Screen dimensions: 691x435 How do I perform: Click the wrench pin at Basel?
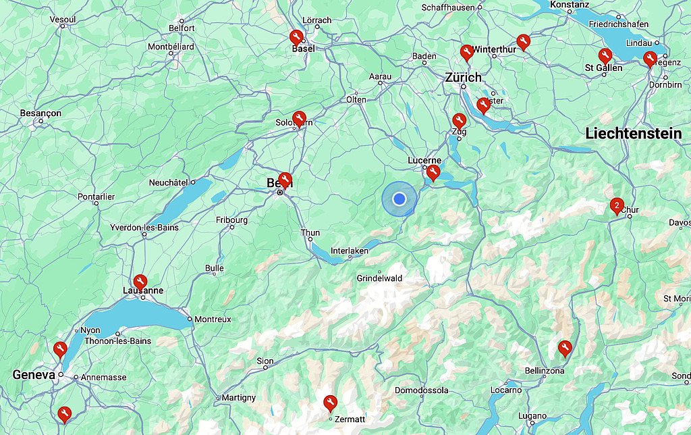point(296,38)
